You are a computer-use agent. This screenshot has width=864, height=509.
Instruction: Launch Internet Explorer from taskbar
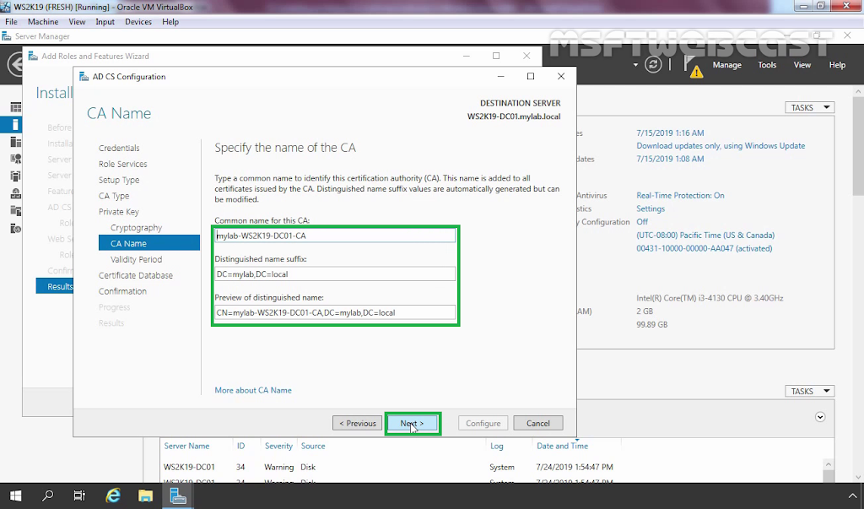tap(113, 495)
